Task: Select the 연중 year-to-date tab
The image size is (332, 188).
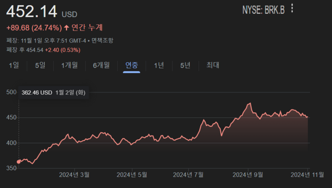Action: 131,65
